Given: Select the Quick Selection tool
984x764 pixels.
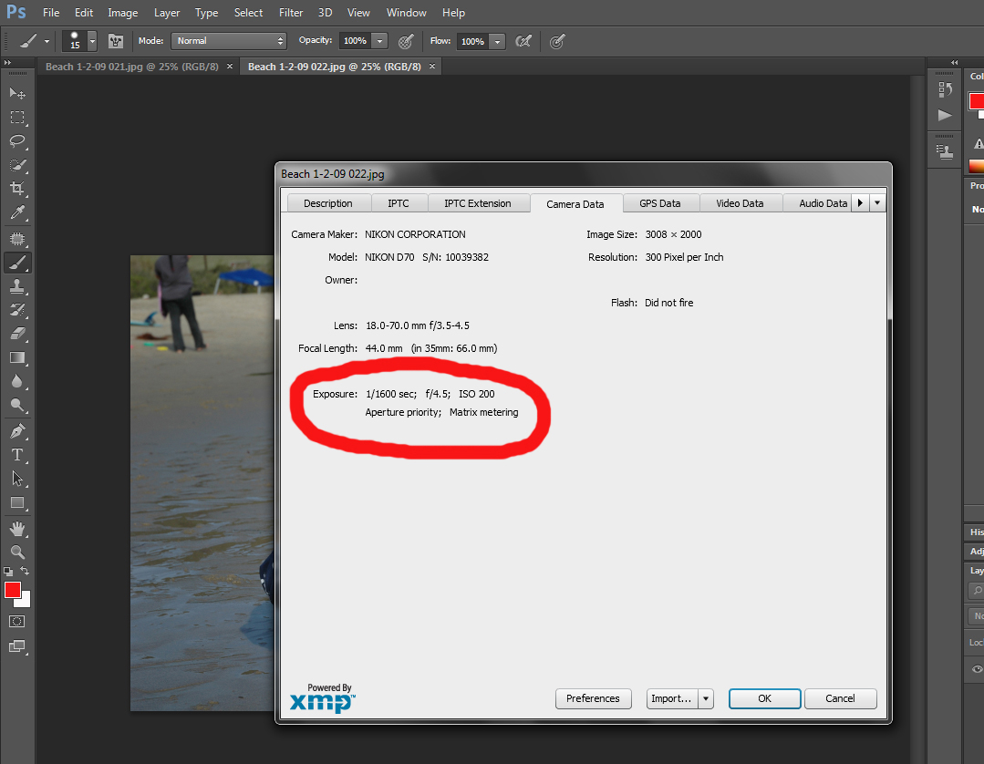Looking at the screenshot, I should (17, 165).
